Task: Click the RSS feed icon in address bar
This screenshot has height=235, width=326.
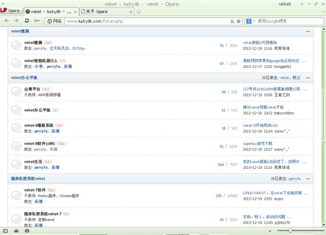Action: click(x=232, y=21)
